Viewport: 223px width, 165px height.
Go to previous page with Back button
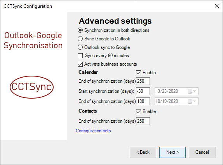click(x=143, y=152)
